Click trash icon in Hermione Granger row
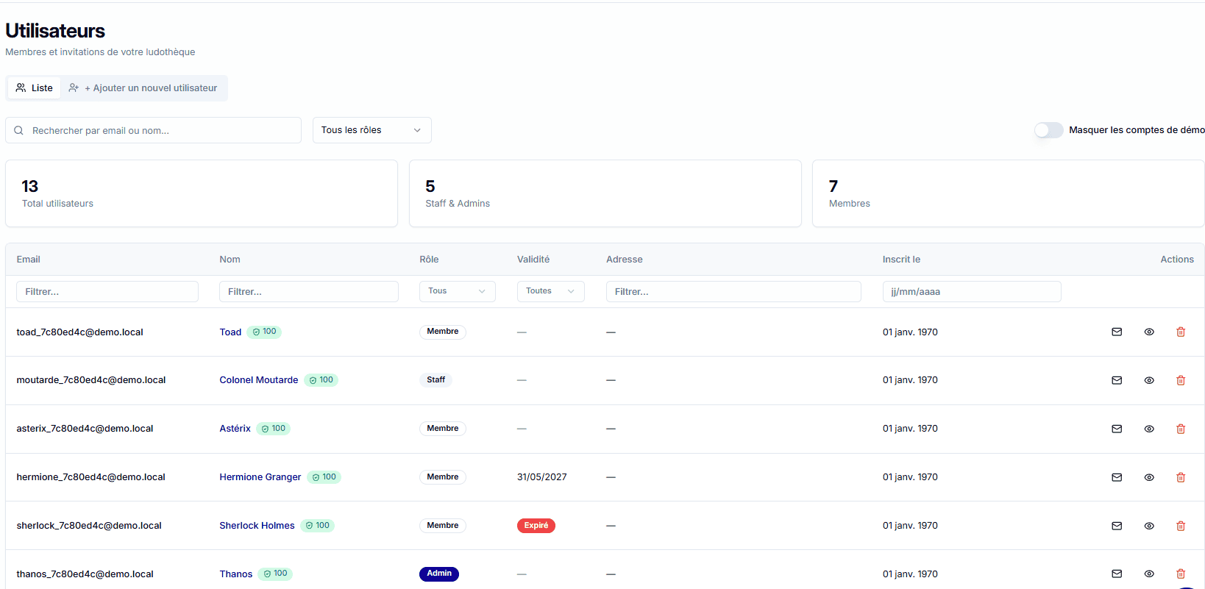Viewport: 1205px width, 589px height. pos(1181,477)
